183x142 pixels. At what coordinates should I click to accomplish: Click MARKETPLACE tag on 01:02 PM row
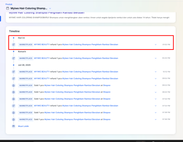click(x=26, y=44)
